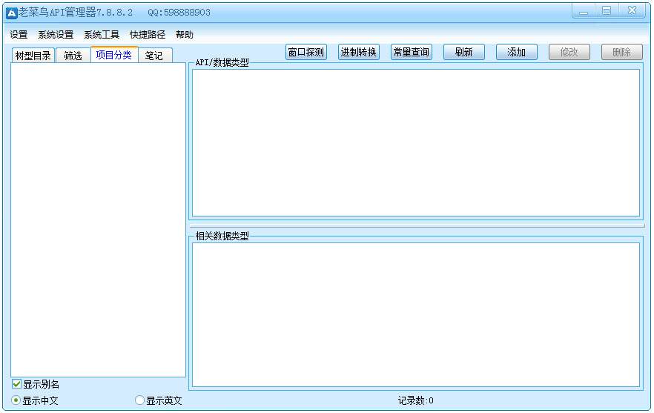The height and width of the screenshot is (413, 654).
Task: Click the 刷新 button
Action: 464,52
